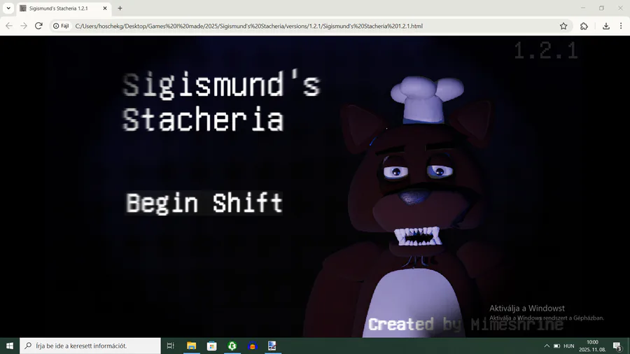Open the blue round taskbar app

tap(252, 346)
